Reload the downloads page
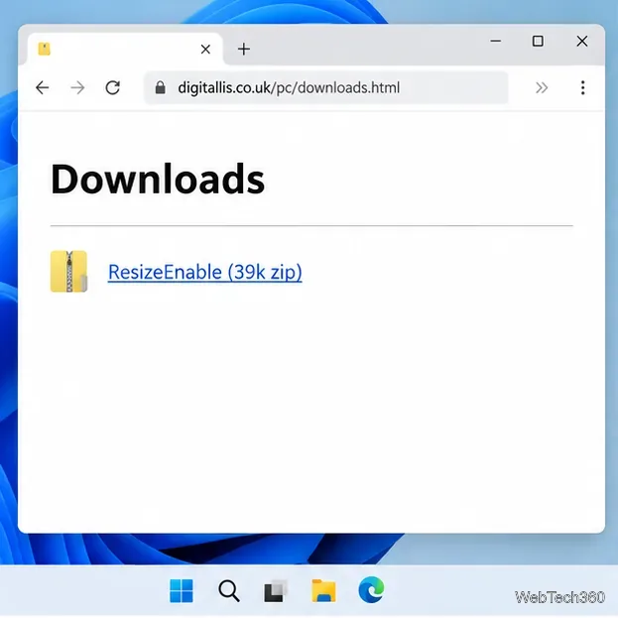 [x=113, y=87]
